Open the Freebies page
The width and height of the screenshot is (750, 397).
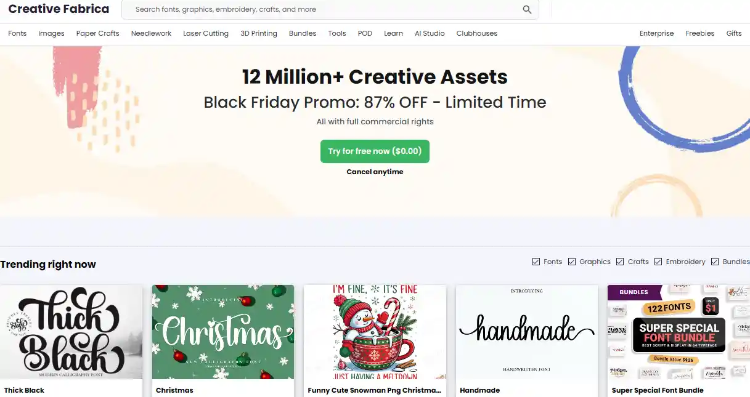click(x=699, y=33)
